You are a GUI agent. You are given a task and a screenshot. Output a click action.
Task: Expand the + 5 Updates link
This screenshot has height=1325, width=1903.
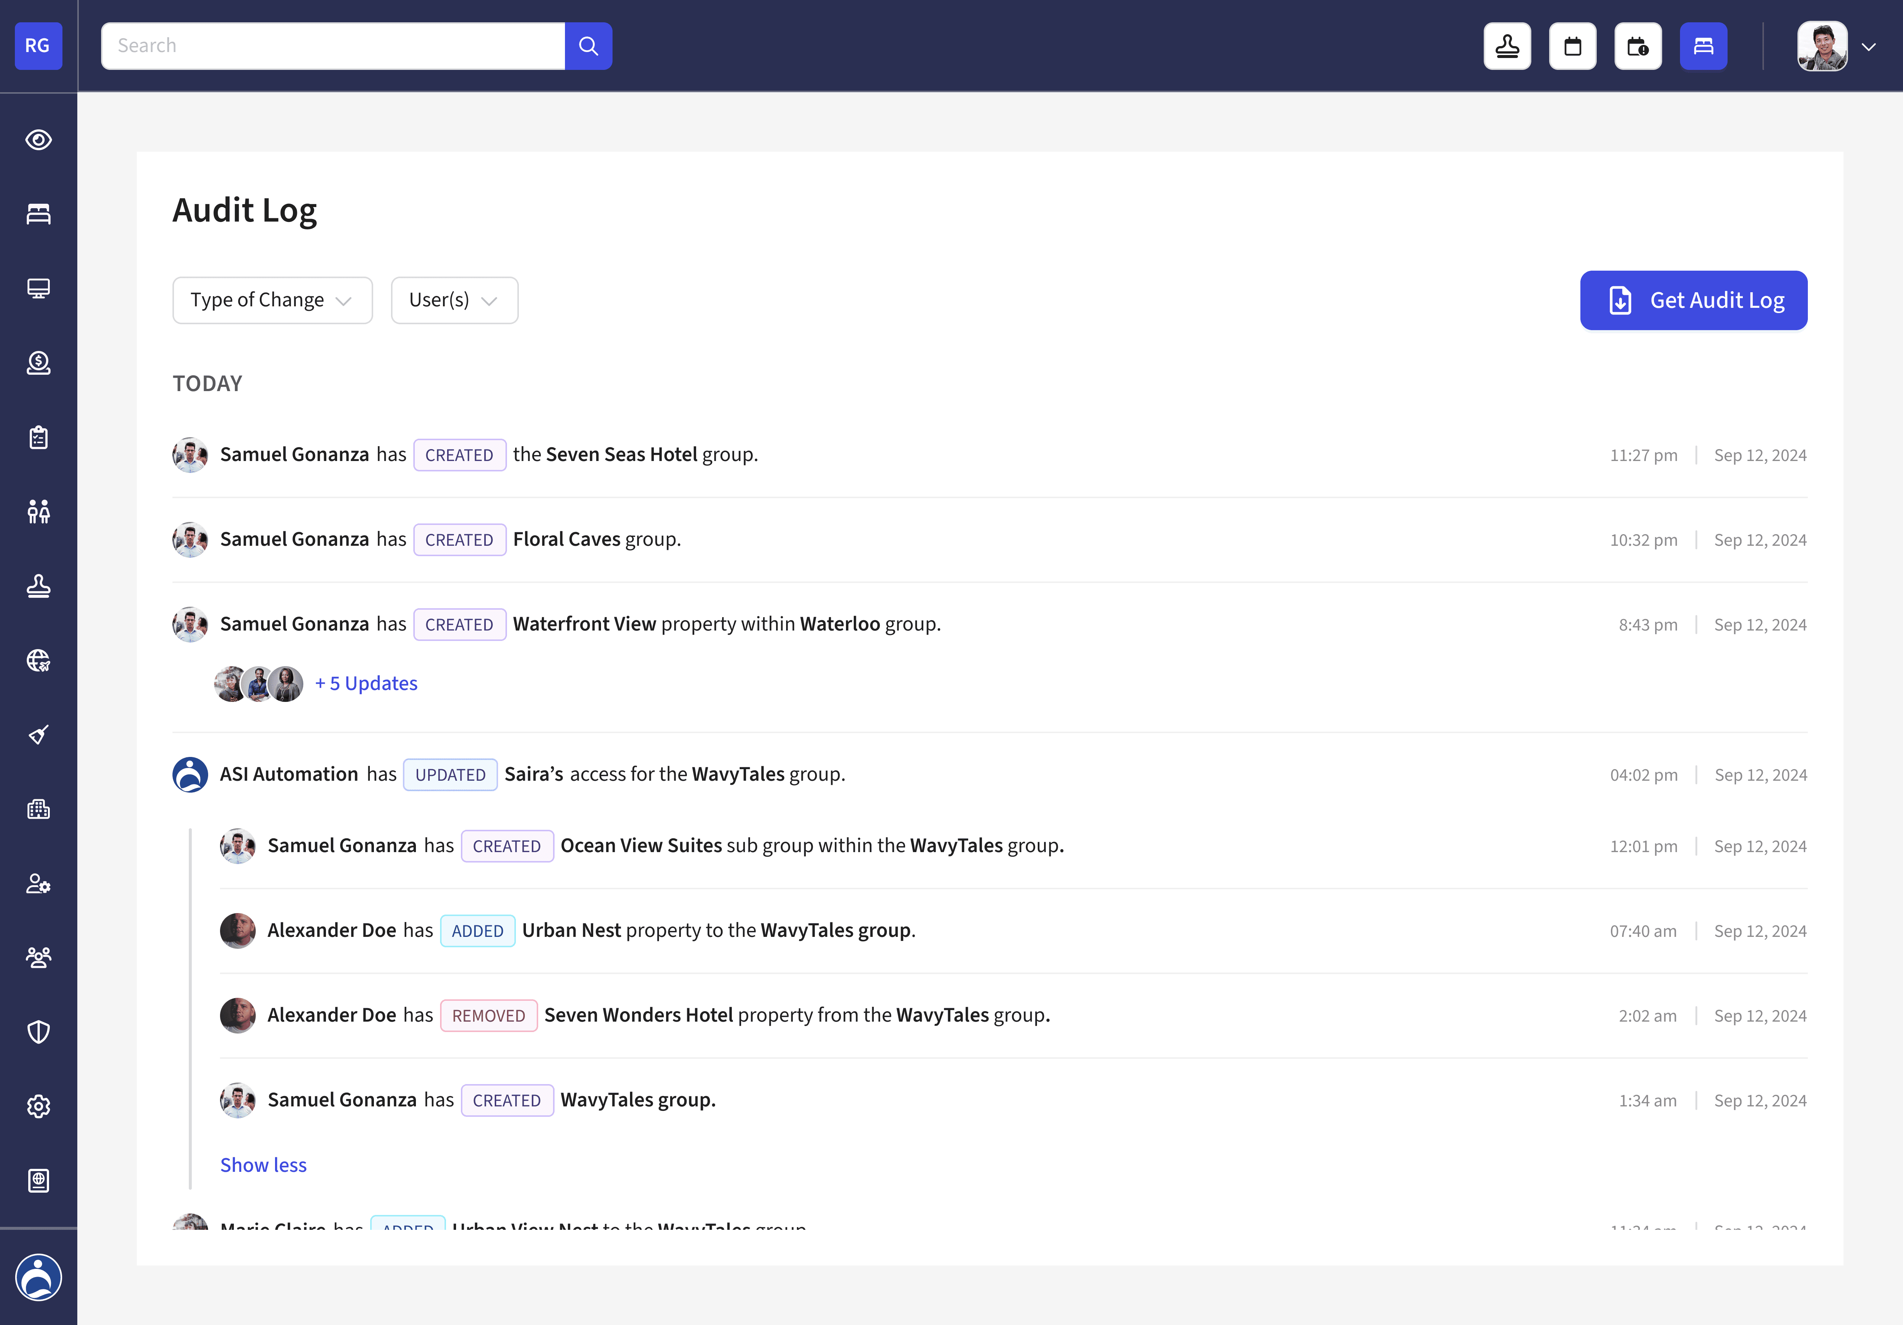click(x=365, y=683)
